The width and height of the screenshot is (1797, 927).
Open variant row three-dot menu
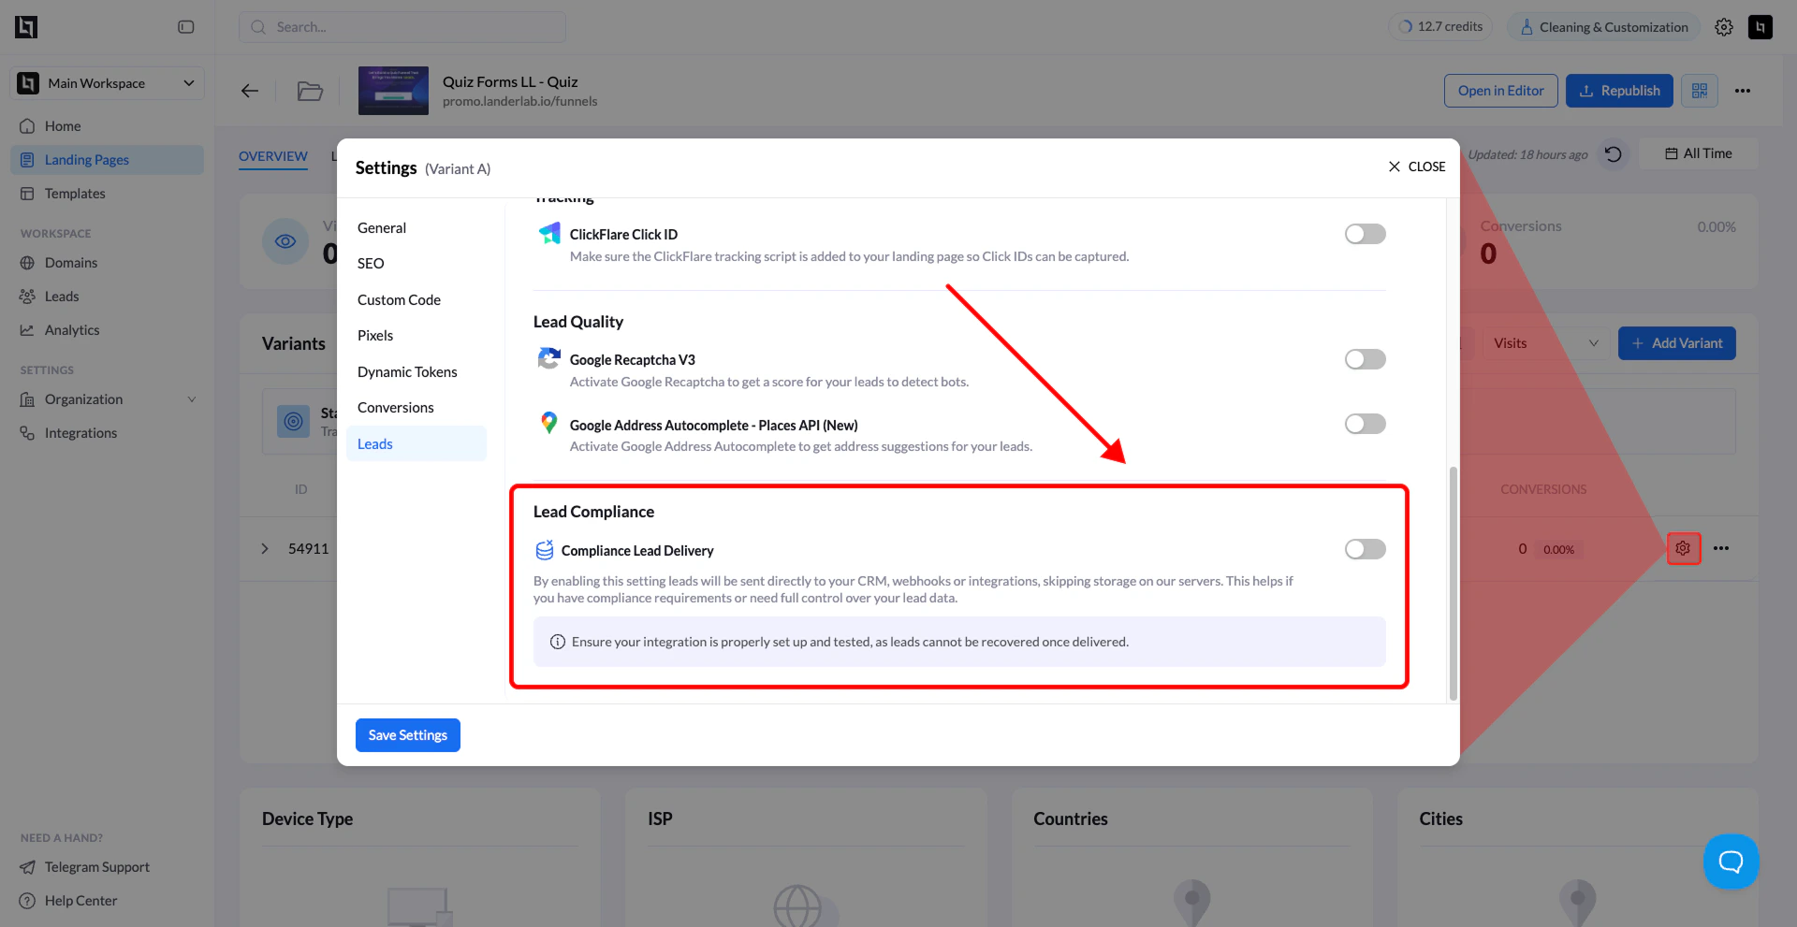tap(1721, 548)
